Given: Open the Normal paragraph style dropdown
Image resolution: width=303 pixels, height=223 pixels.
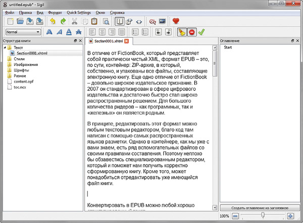Looking at the screenshot, I should coord(23,32).
